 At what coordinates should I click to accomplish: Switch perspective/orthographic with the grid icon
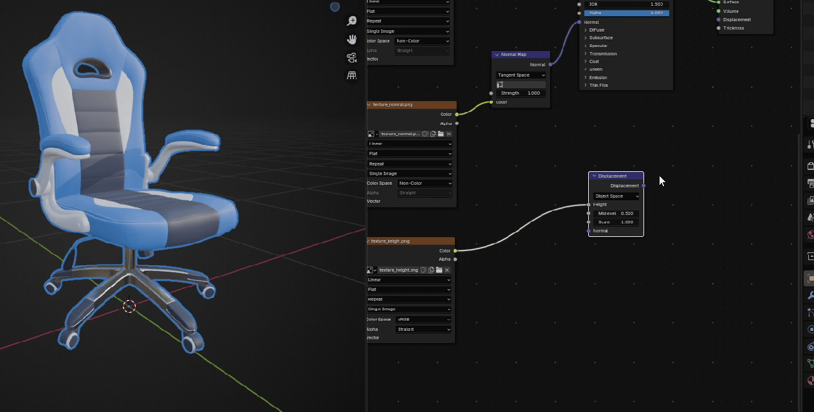tap(352, 75)
